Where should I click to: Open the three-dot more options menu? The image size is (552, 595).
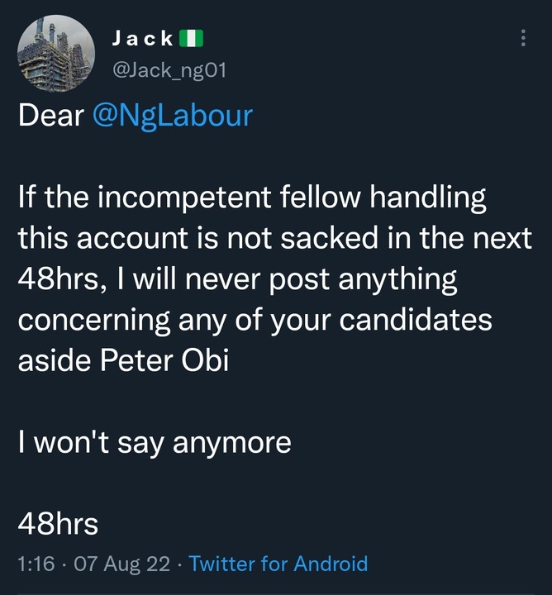coord(522,38)
